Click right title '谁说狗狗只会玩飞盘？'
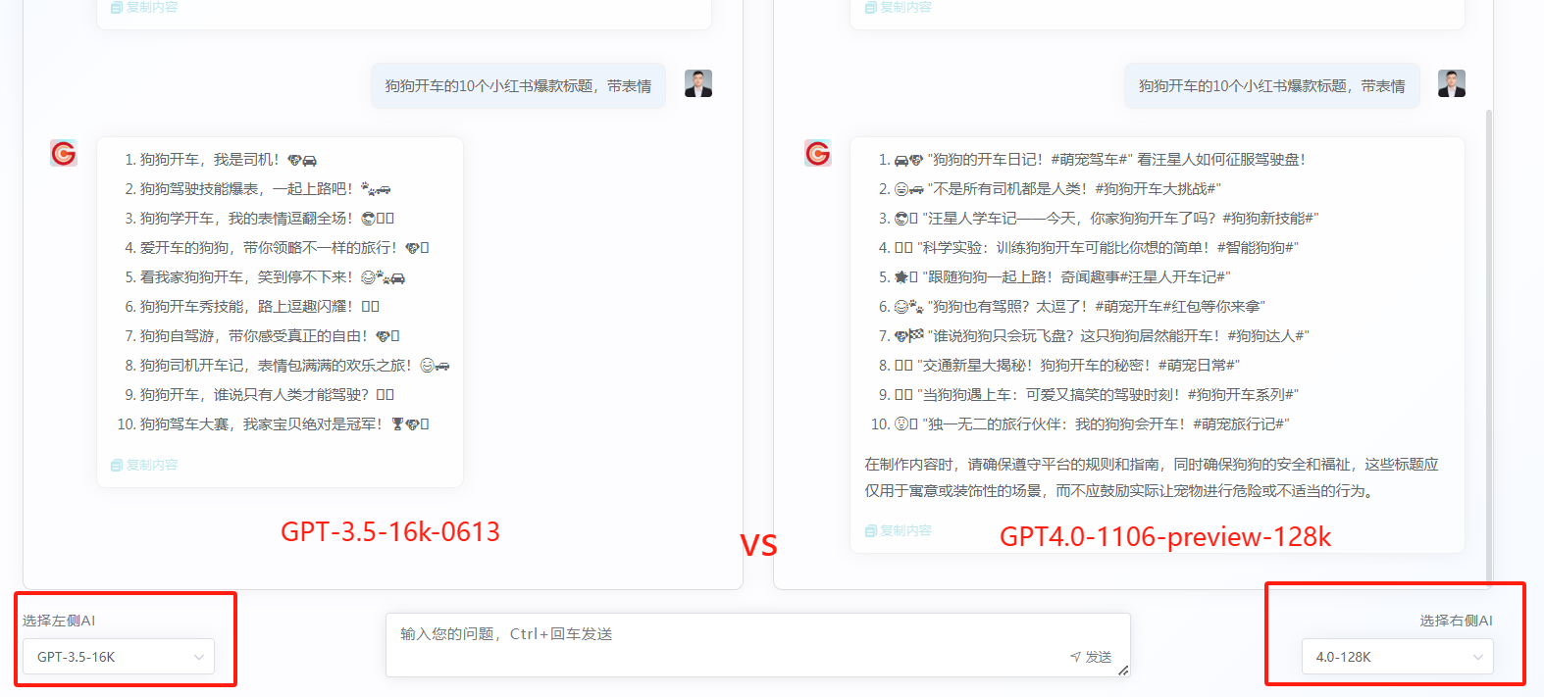This screenshot has width=1544, height=697. [x=1004, y=336]
